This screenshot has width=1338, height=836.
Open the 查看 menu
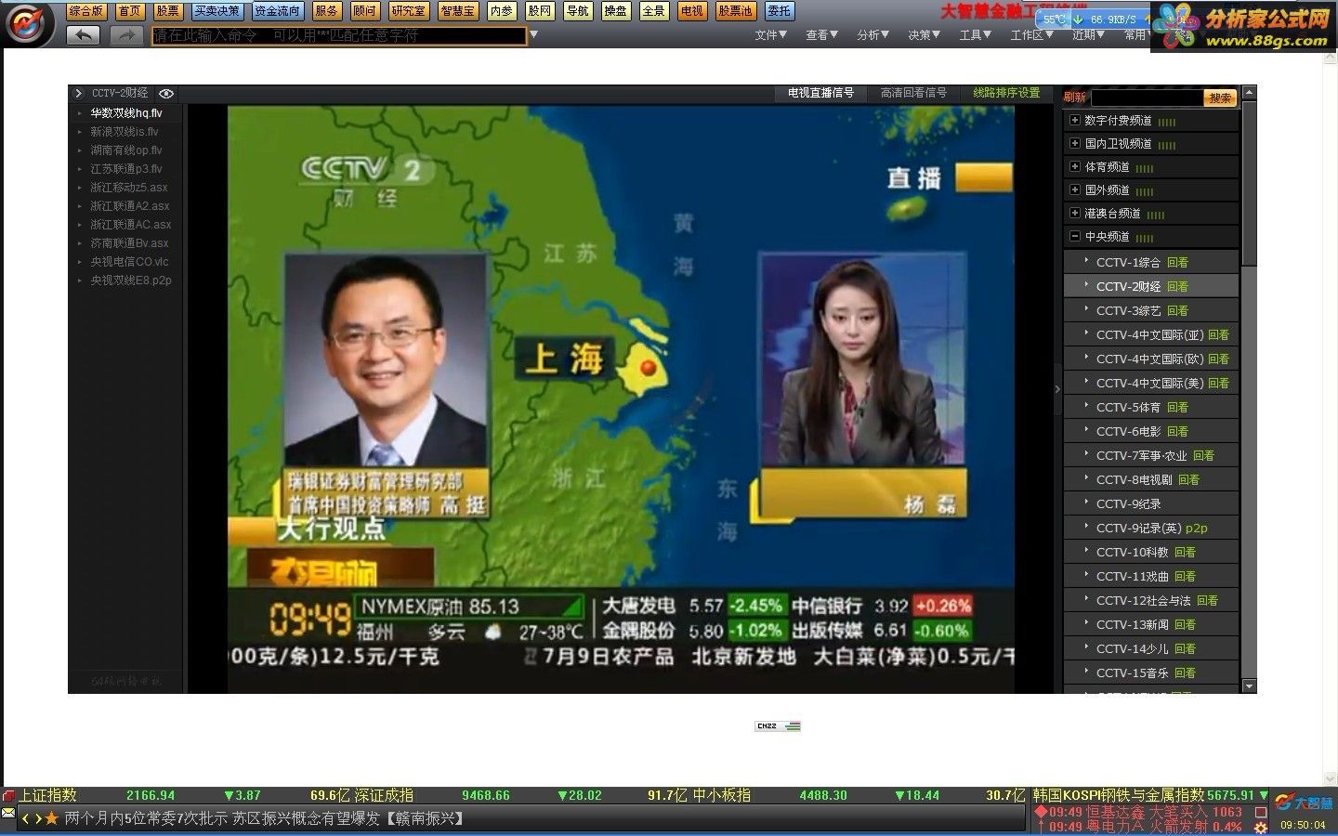pyautogui.click(x=822, y=35)
